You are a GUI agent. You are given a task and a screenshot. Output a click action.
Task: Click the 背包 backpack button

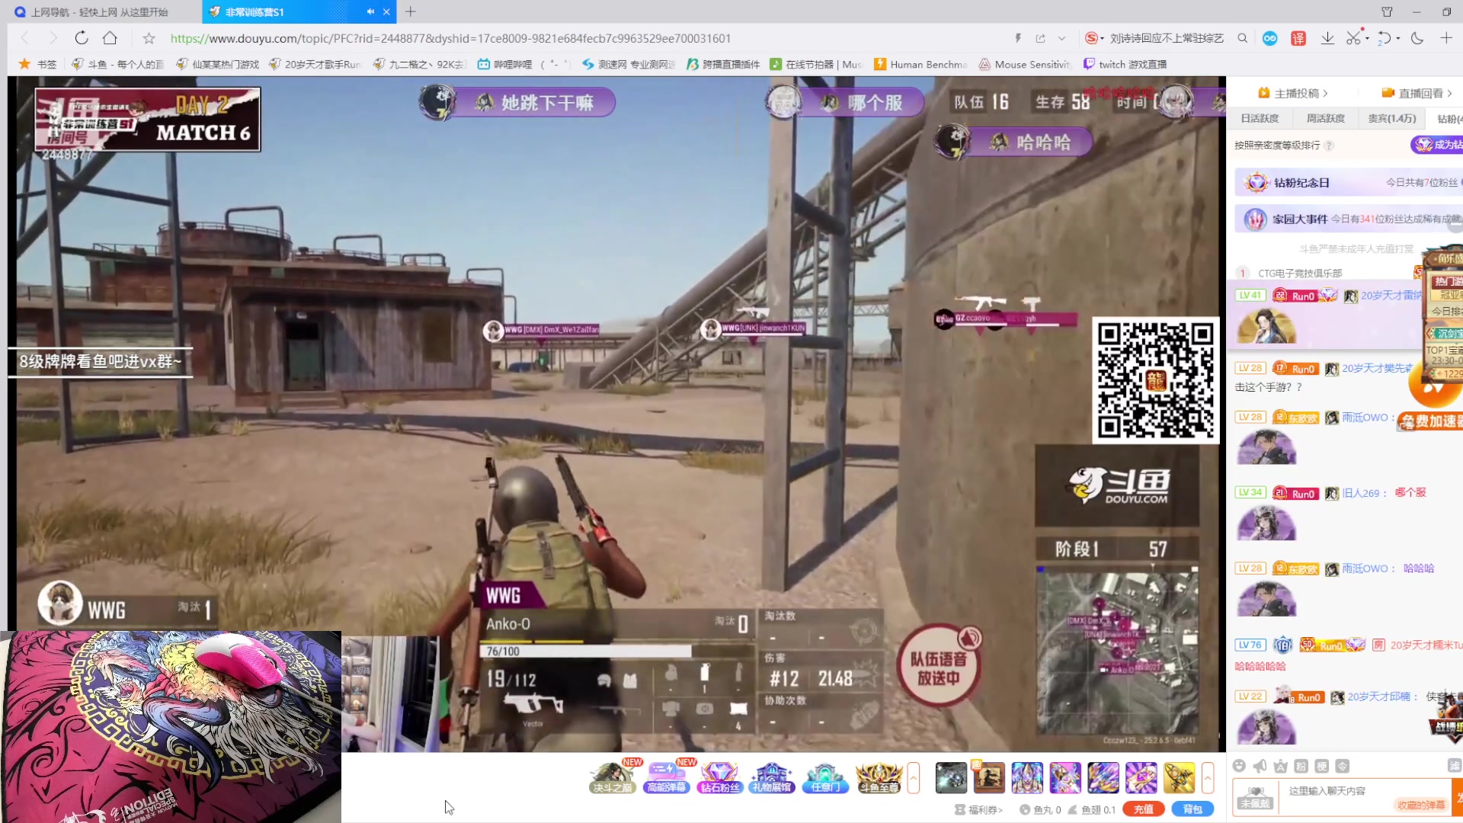tap(1192, 809)
